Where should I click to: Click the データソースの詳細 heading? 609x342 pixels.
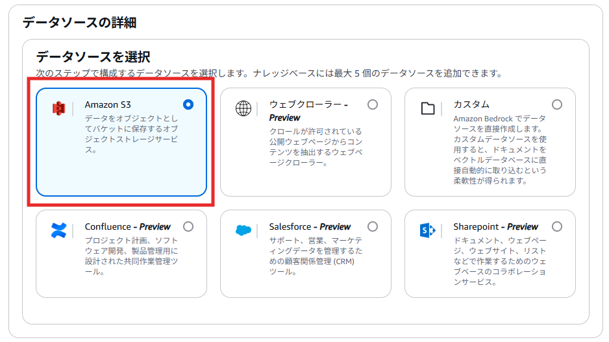tap(79, 23)
